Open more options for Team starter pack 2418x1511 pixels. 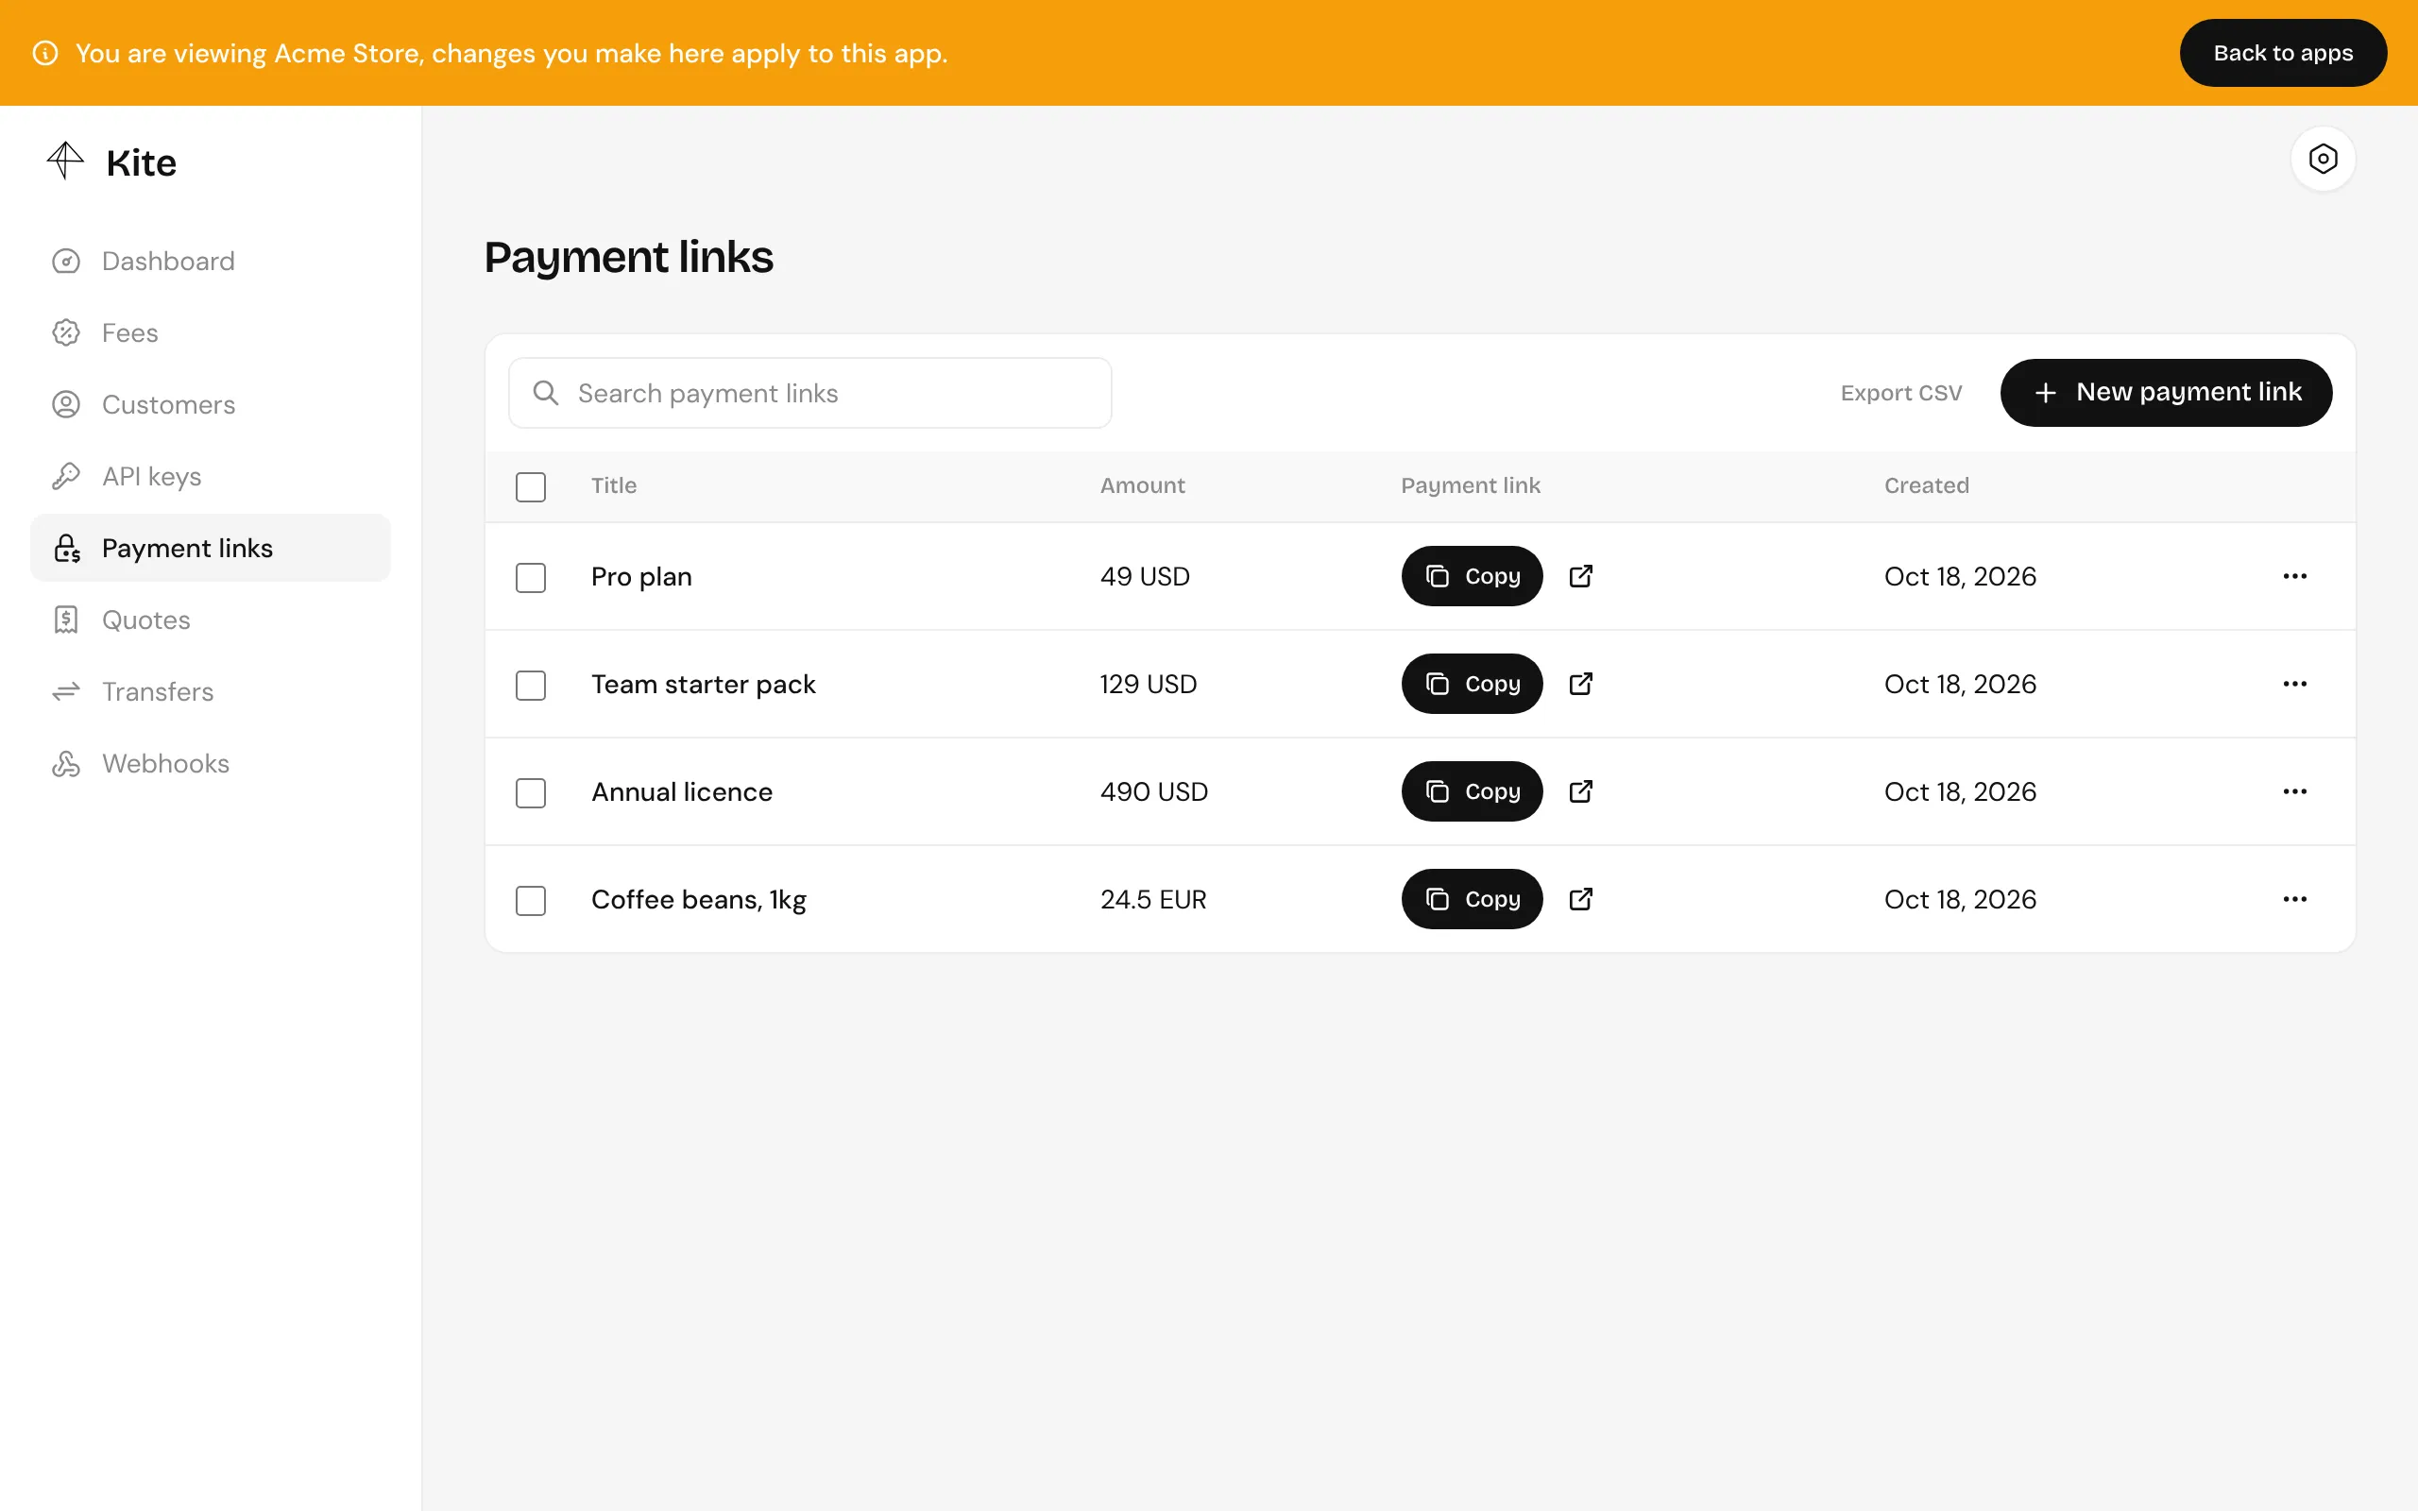coord(2295,685)
